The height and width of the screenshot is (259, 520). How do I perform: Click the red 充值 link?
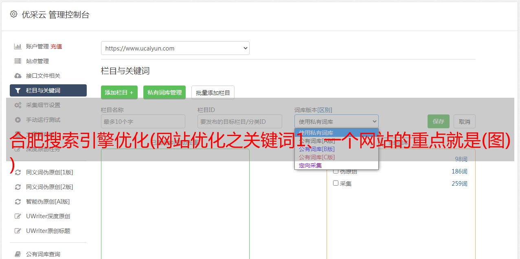56,46
